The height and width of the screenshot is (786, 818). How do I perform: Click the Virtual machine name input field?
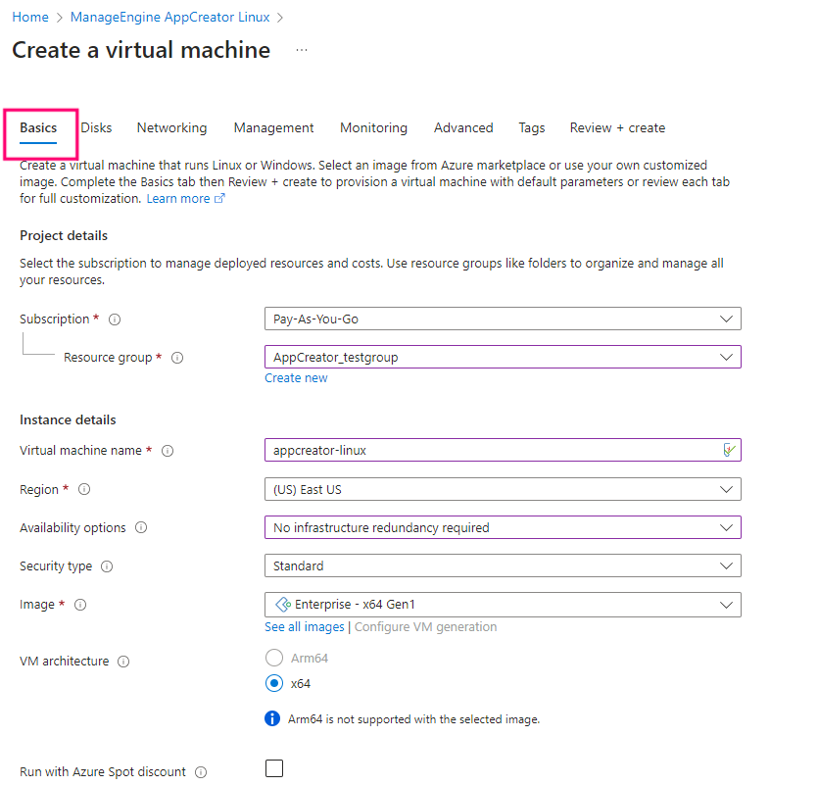click(x=490, y=451)
